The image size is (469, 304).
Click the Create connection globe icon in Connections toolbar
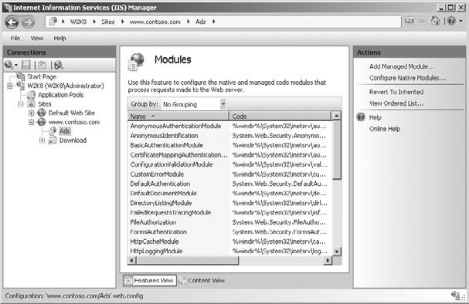(8, 65)
